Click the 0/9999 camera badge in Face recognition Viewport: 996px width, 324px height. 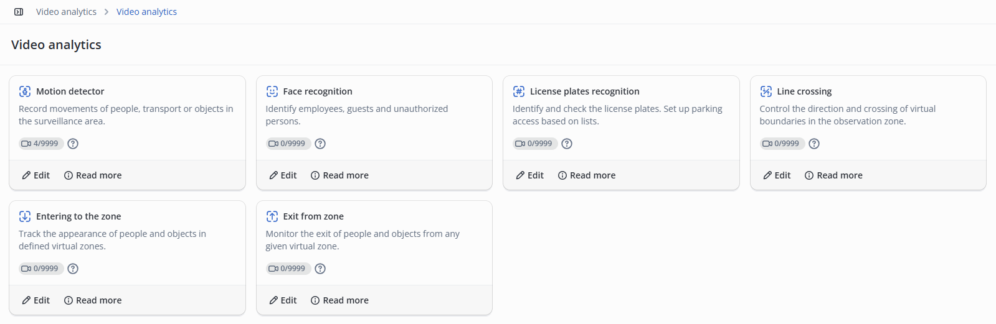coord(287,144)
